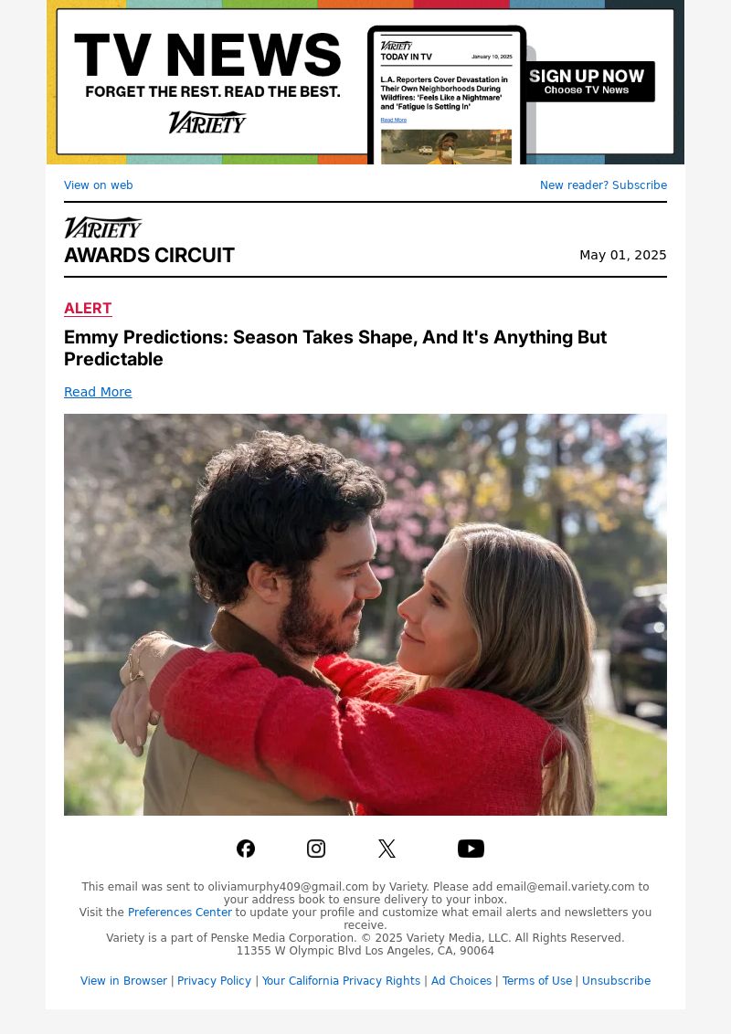Click the red ALERT label
Image resolution: width=731 pixels, height=1034 pixels.
[88, 309]
